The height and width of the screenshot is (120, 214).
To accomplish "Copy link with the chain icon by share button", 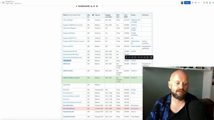I will 193,3.
